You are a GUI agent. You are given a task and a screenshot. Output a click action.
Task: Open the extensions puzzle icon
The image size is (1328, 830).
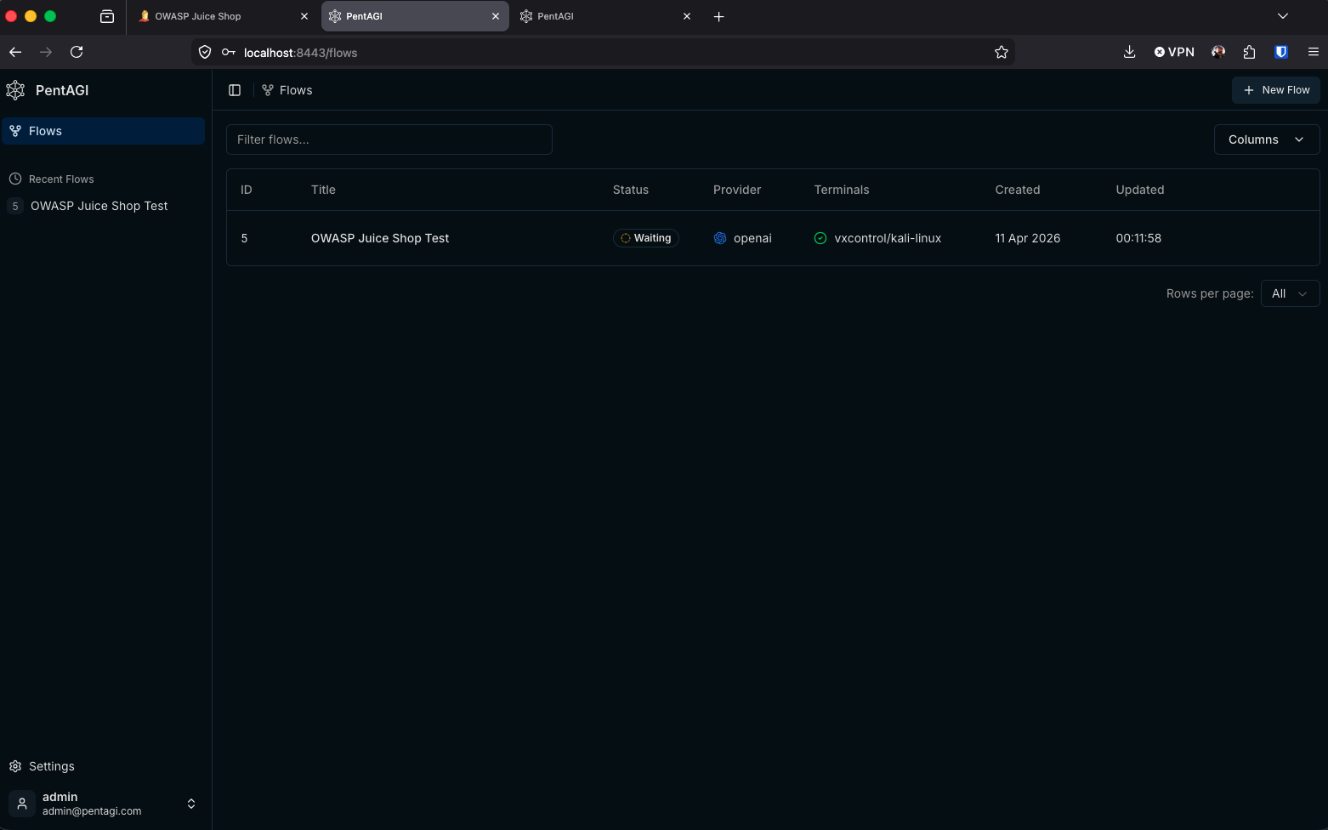[1249, 52]
